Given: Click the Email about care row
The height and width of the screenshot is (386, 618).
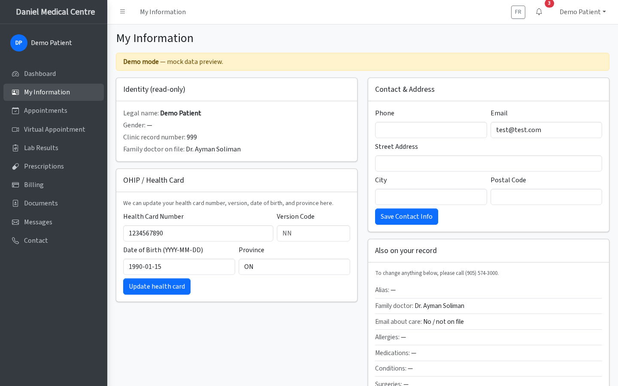Looking at the screenshot, I should (488, 322).
